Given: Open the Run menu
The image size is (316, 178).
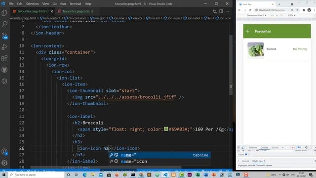Looking at the screenshot, I should 63,3.
